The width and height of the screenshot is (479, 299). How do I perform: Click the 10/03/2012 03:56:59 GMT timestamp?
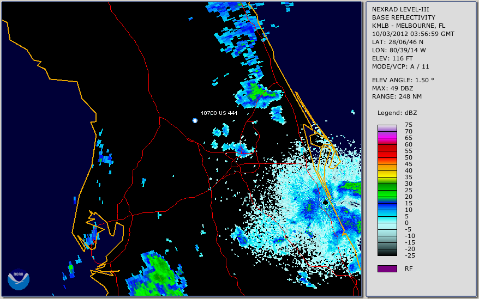coord(413,34)
